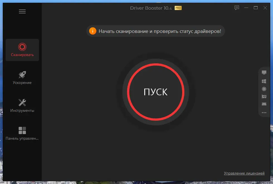Screen dimensions: 273x184
Task: Click the PRO badge next to the title
Action: (x=178, y=8)
